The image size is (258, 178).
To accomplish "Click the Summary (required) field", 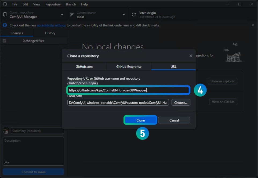I will tap(37, 131).
